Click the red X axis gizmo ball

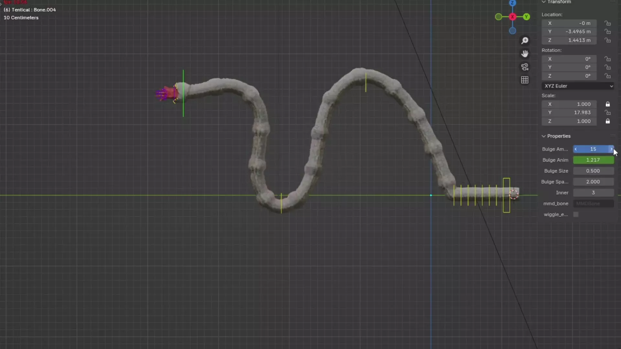(x=512, y=17)
